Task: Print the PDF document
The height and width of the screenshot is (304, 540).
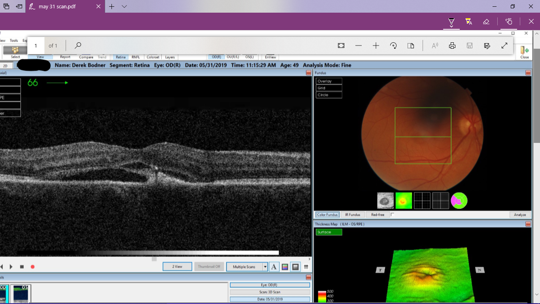Action: (x=452, y=46)
